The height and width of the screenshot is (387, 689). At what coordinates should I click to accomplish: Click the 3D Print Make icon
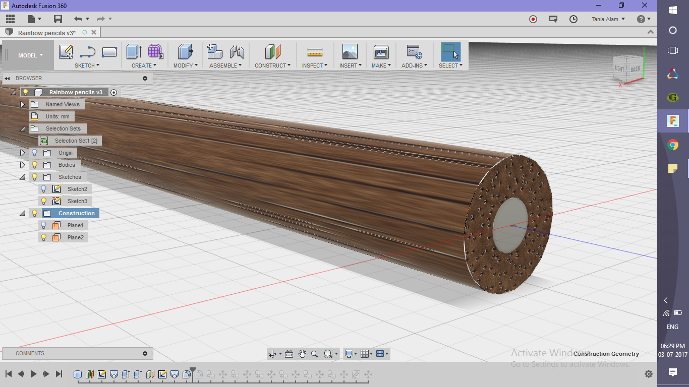tap(381, 52)
